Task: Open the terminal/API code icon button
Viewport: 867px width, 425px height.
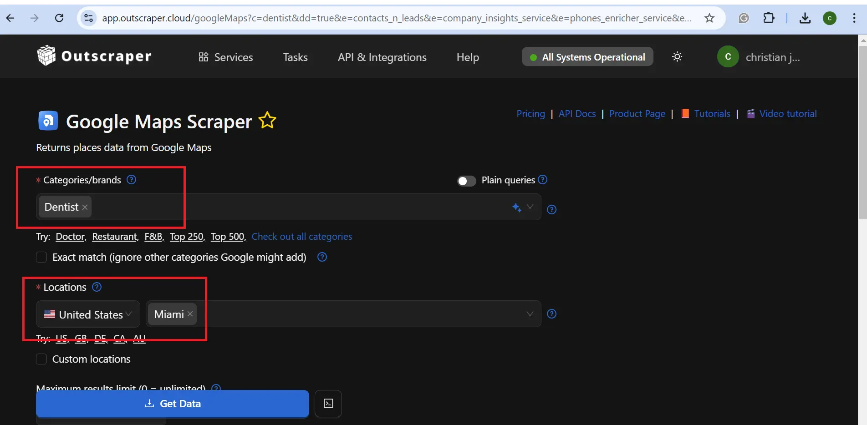Action: pyautogui.click(x=328, y=404)
